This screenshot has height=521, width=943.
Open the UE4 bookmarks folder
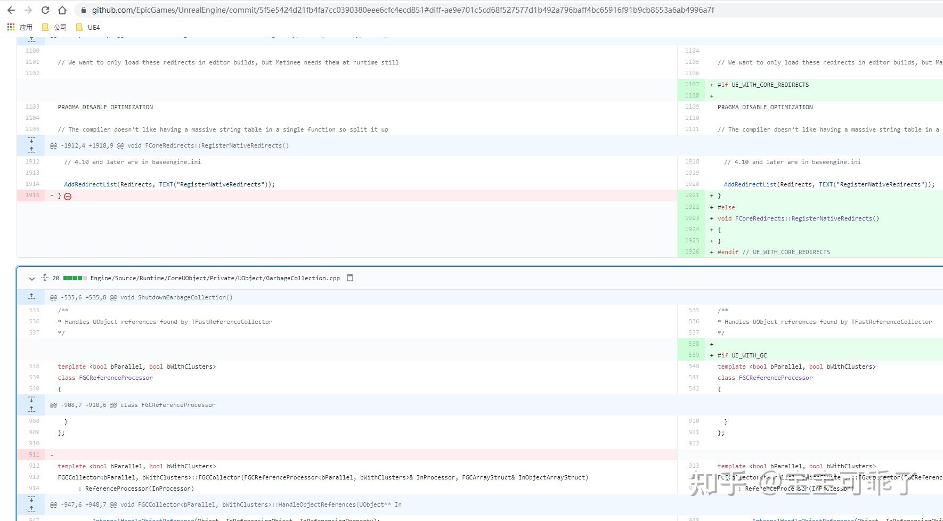(x=88, y=27)
